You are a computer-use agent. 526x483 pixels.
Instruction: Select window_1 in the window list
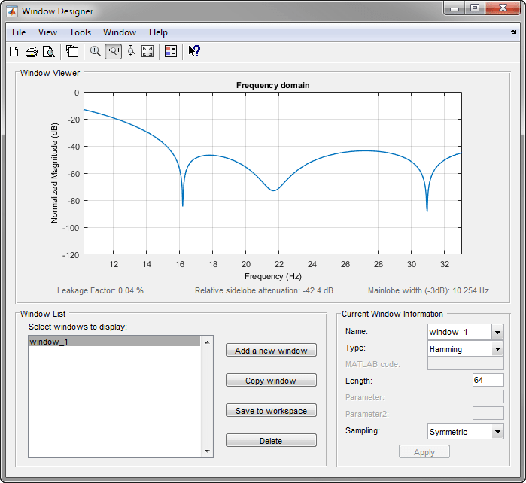pyautogui.click(x=114, y=342)
